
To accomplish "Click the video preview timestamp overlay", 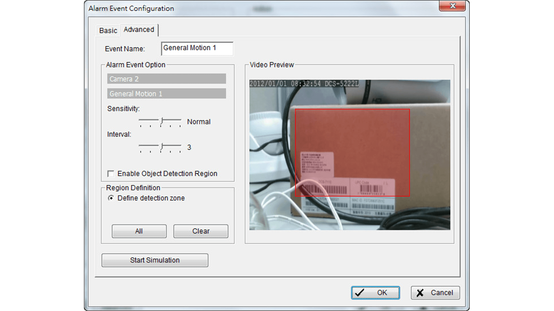I will [x=304, y=84].
